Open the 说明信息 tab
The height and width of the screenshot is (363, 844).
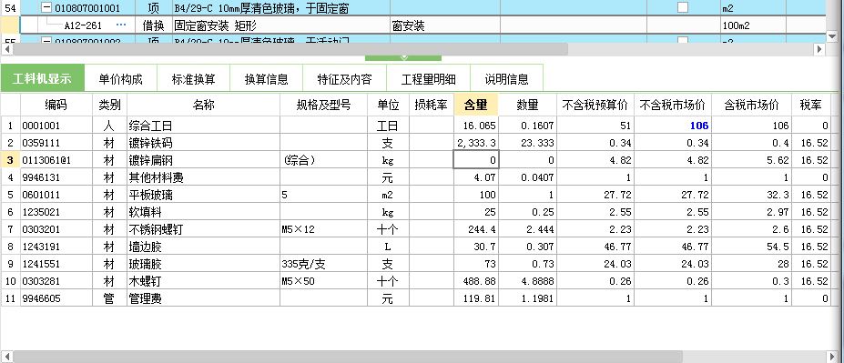[x=506, y=79]
